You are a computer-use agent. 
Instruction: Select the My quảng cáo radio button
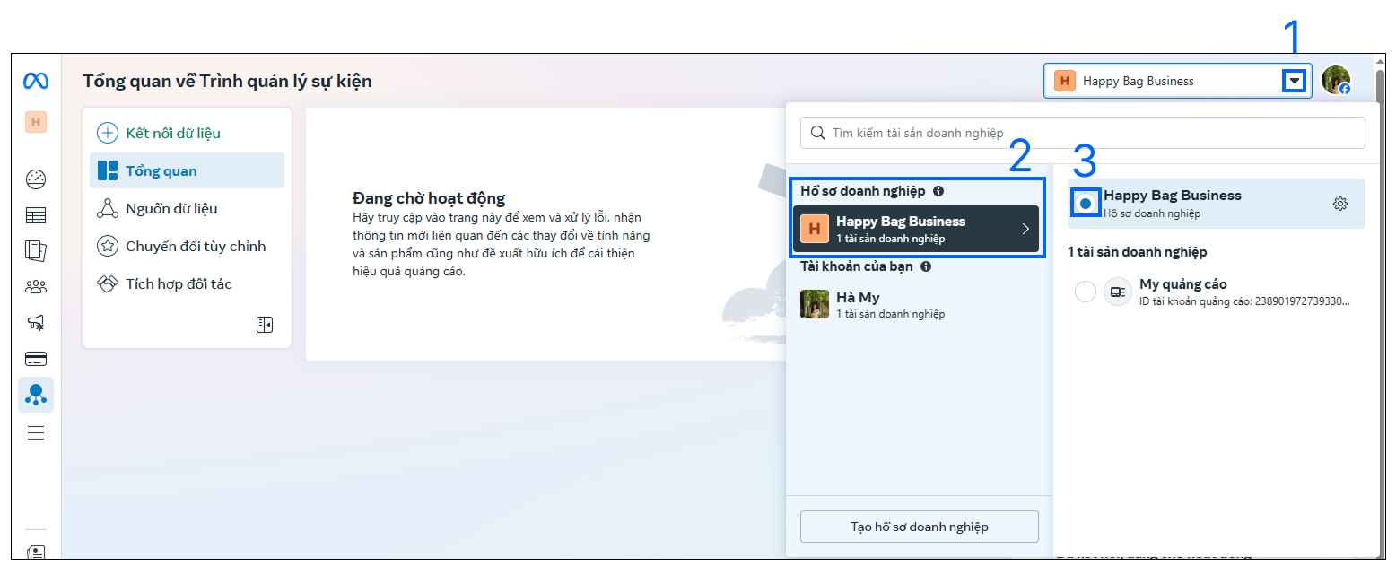[1086, 292]
